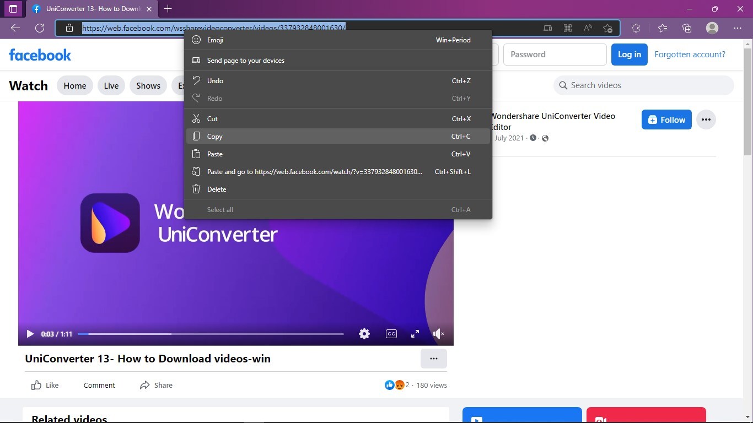This screenshot has height=423, width=753.
Task: Choose Send page to your devices
Action: click(338, 61)
